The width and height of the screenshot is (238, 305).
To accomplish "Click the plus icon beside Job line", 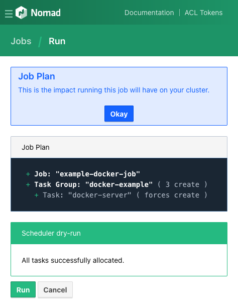I will [28, 174].
